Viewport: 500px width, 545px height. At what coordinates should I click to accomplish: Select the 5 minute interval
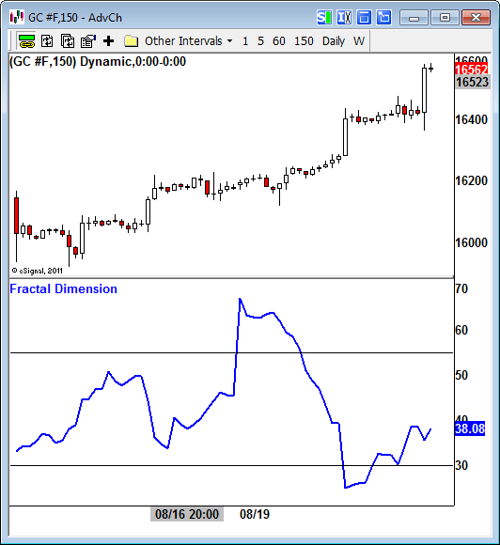[x=260, y=41]
